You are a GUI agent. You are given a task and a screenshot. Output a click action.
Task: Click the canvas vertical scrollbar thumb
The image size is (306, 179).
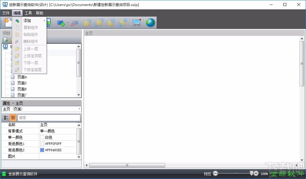pyautogui.click(x=302, y=63)
